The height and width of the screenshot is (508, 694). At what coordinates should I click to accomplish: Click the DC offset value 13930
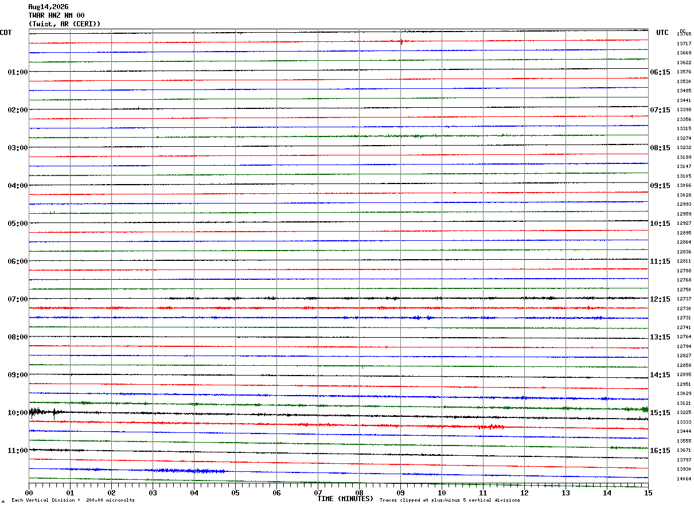click(x=684, y=470)
